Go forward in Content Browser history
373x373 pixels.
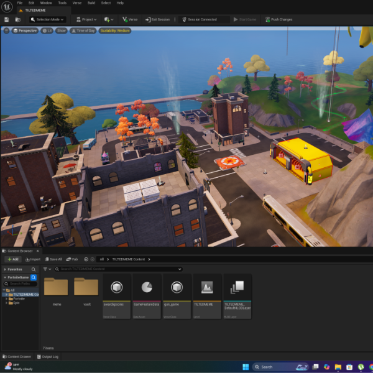[93, 259]
